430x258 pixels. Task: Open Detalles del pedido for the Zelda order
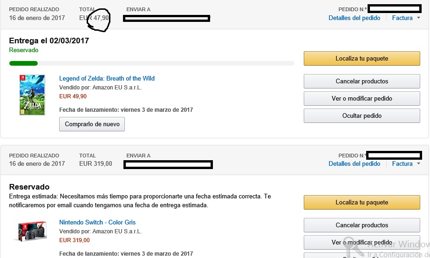point(354,18)
